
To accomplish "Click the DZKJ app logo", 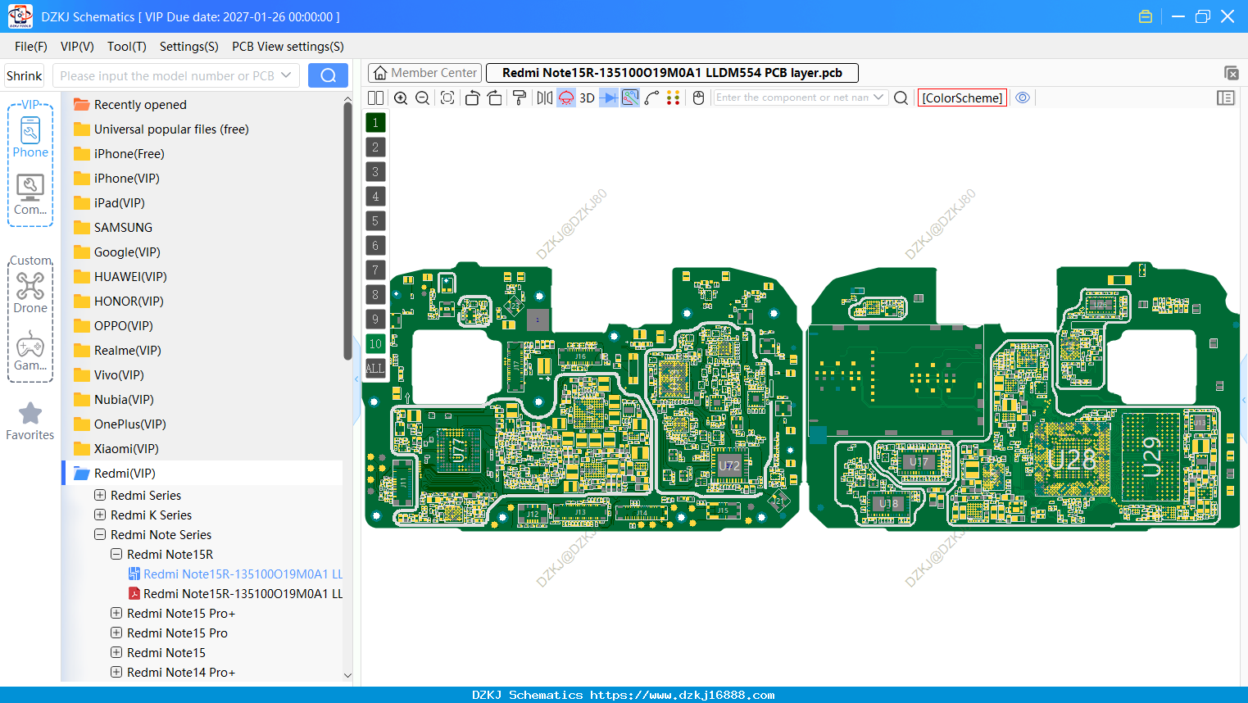I will point(20,16).
